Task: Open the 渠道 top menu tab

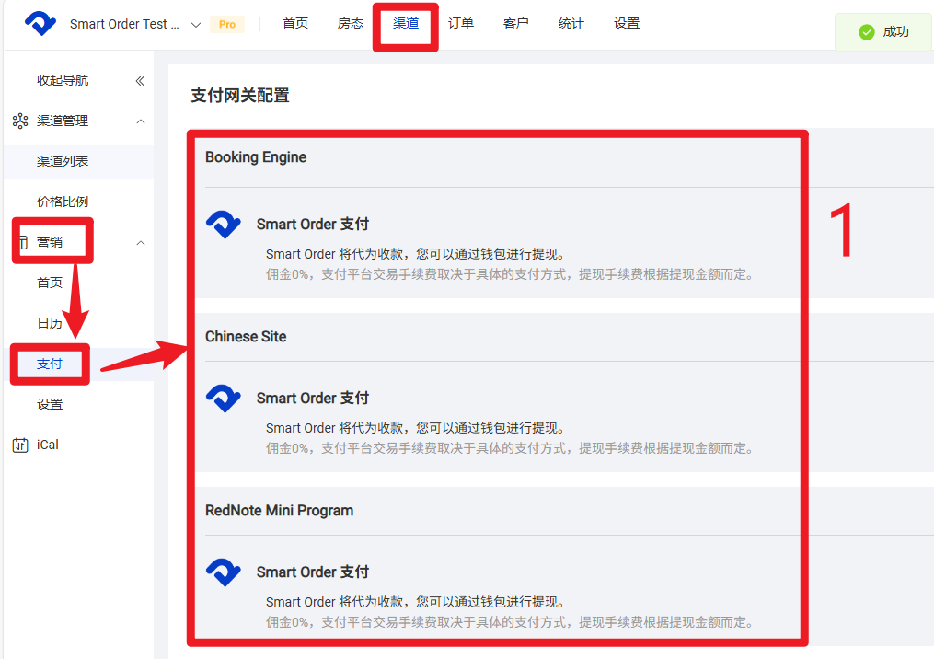Action: click(406, 24)
